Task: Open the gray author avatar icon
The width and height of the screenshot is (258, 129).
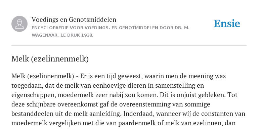Action: [19, 24]
